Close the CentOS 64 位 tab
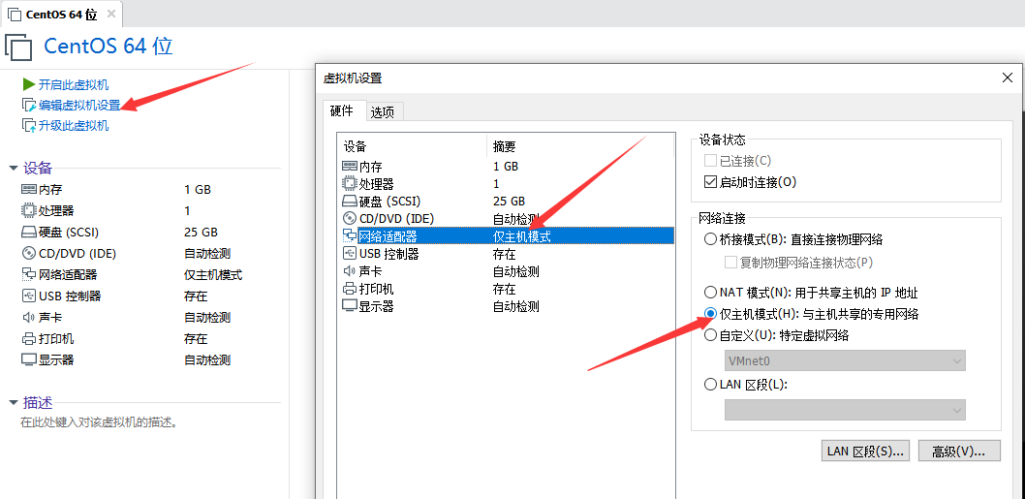The image size is (1025, 499). (110, 15)
